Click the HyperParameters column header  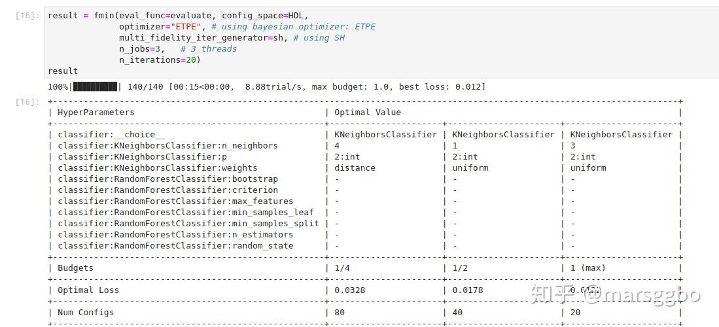[96, 112]
